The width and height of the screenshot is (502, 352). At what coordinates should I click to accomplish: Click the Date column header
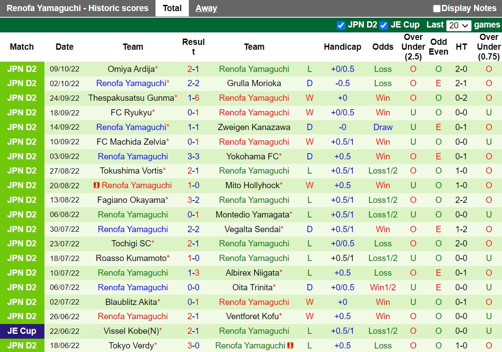[64, 47]
